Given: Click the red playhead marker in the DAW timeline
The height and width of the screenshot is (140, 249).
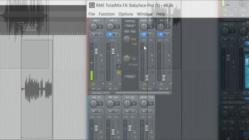Looking at the screenshot, I should click(x=21, y=24).
